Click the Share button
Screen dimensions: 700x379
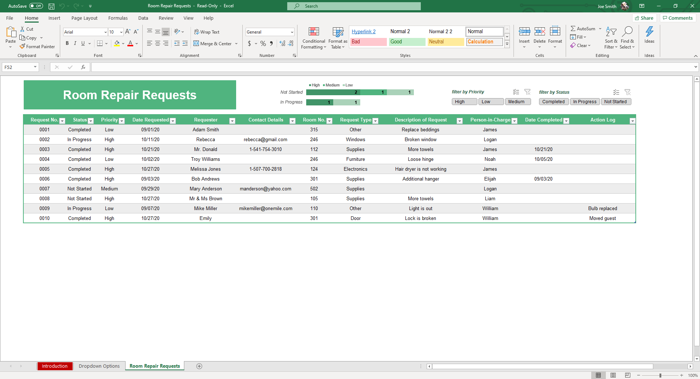click(x=645, y=18)
